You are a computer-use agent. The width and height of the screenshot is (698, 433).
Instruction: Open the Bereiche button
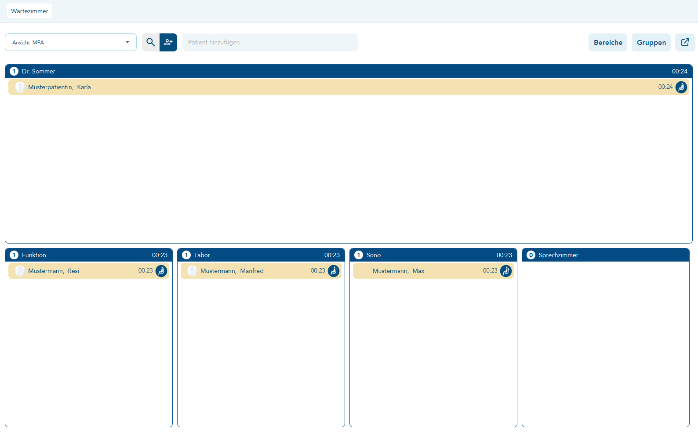click(607, 42)
